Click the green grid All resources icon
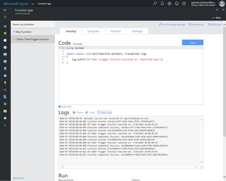Viewport: 226px width, 181px height. (x=5, y=33)
